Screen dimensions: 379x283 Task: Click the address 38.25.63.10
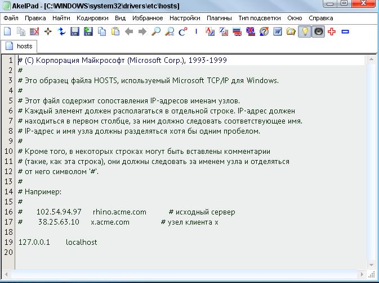click(x=59, y=222)
